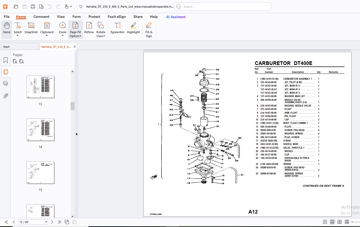The width and height of the screenshot is (360, 227).
Task: Collapse the navigation panel with the arrow
Action: click(76, 134)
